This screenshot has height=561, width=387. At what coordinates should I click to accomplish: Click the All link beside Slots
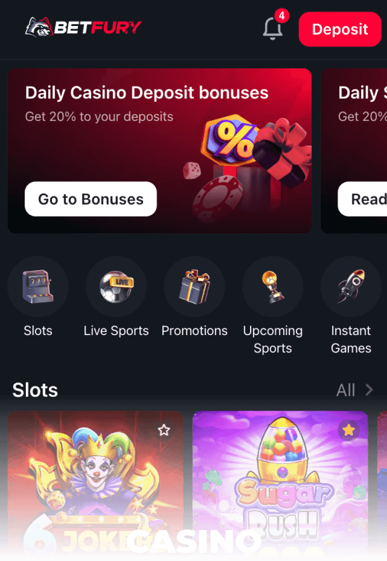pyautogui.click(x=346, y=390)
